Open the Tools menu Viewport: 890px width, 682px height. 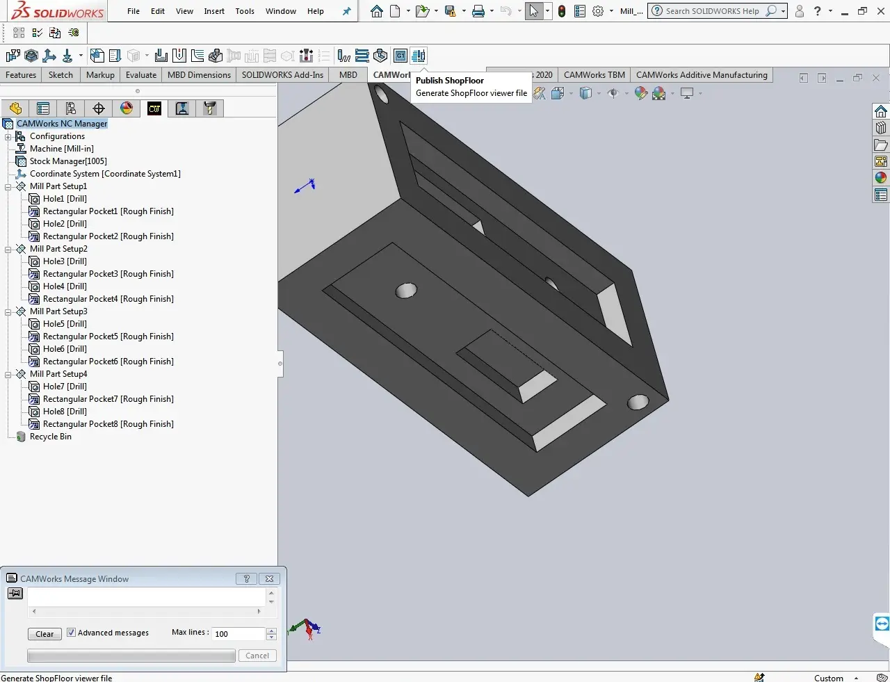[x=245, y=11]
